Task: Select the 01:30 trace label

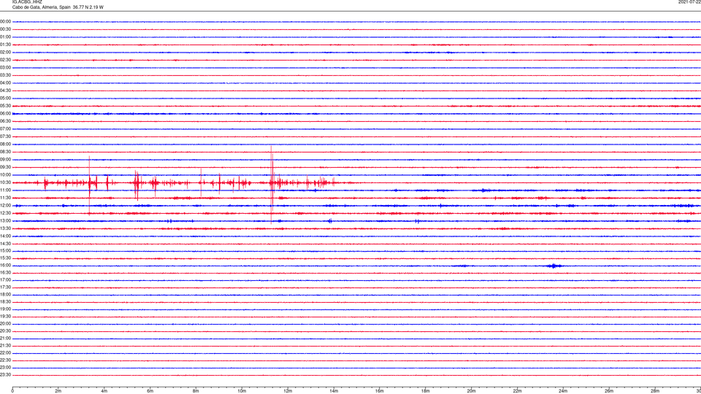Action: pyautogui.click(x=5, y=45)
